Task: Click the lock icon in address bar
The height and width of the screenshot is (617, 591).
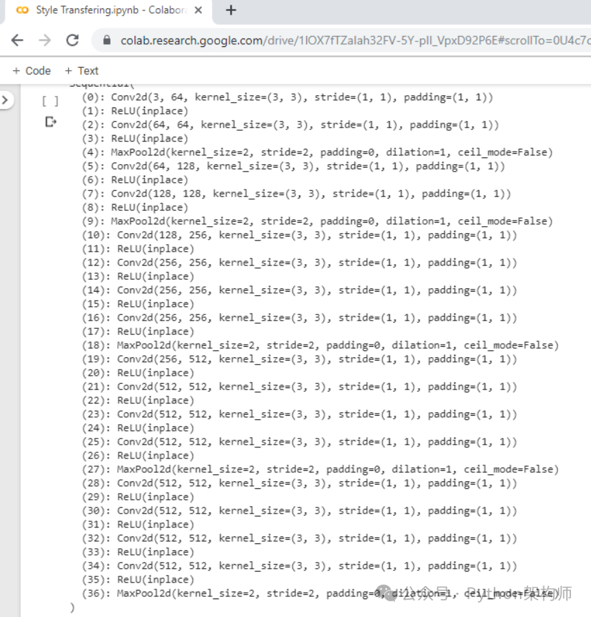Action: 107,40
